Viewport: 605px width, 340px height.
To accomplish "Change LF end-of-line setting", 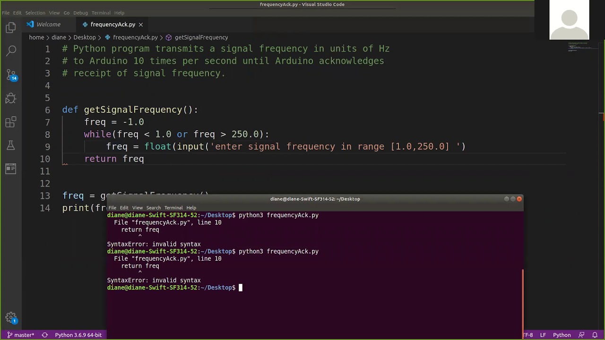I will [x=543, y=335].
